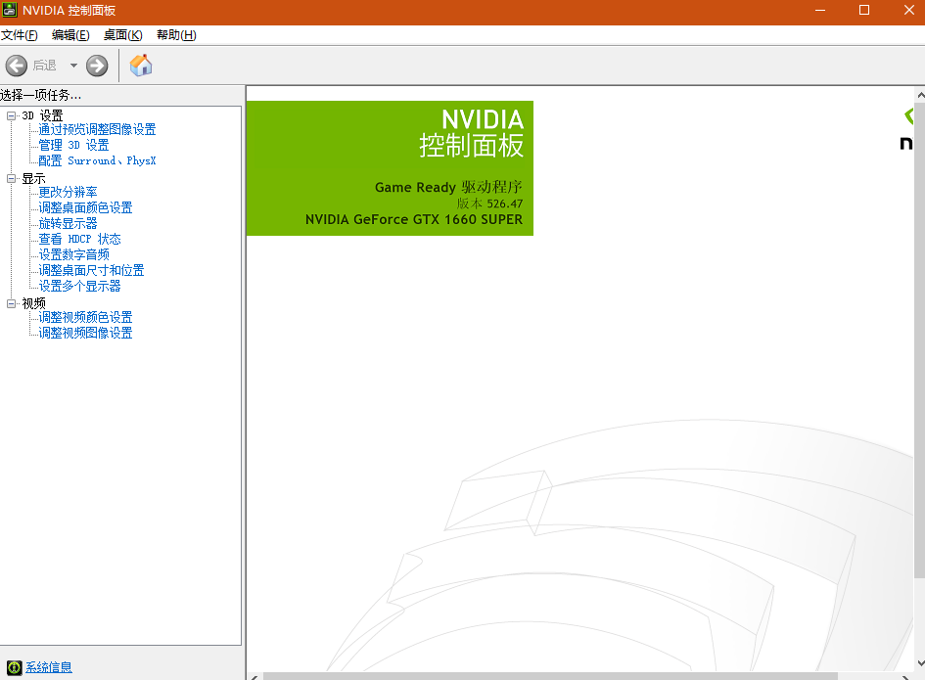Open 管理 3D 设置
This screenshot has height=680, width=925.
tap(73, 145)
